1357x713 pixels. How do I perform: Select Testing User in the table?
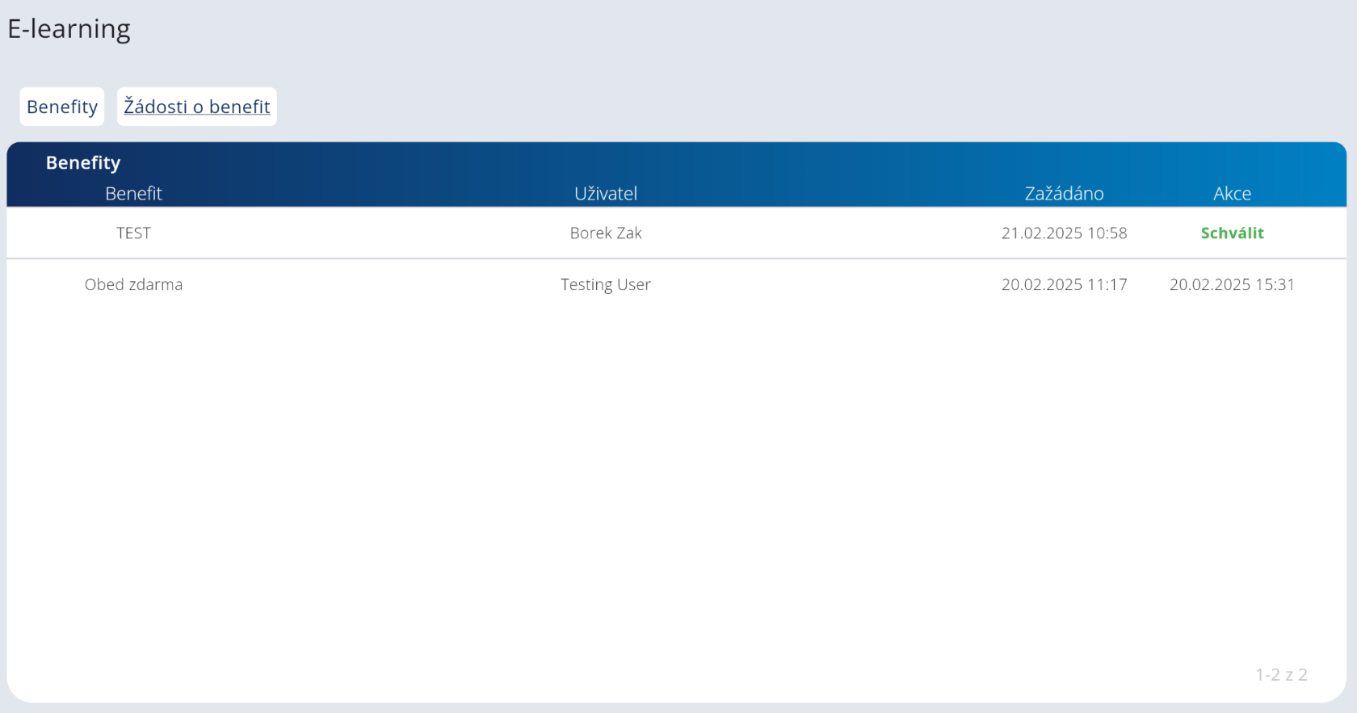[x=605, y=284]
